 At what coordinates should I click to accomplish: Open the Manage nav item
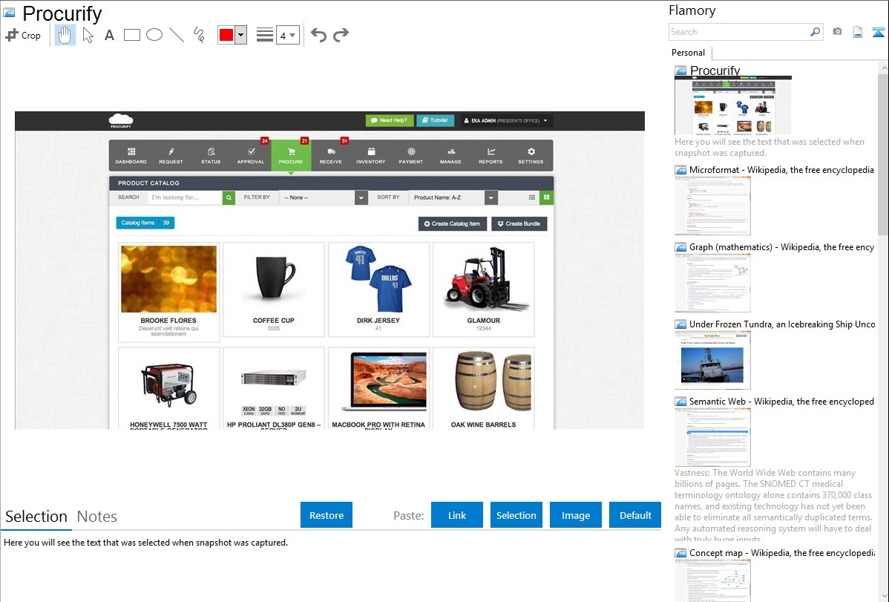click(450, 155)
